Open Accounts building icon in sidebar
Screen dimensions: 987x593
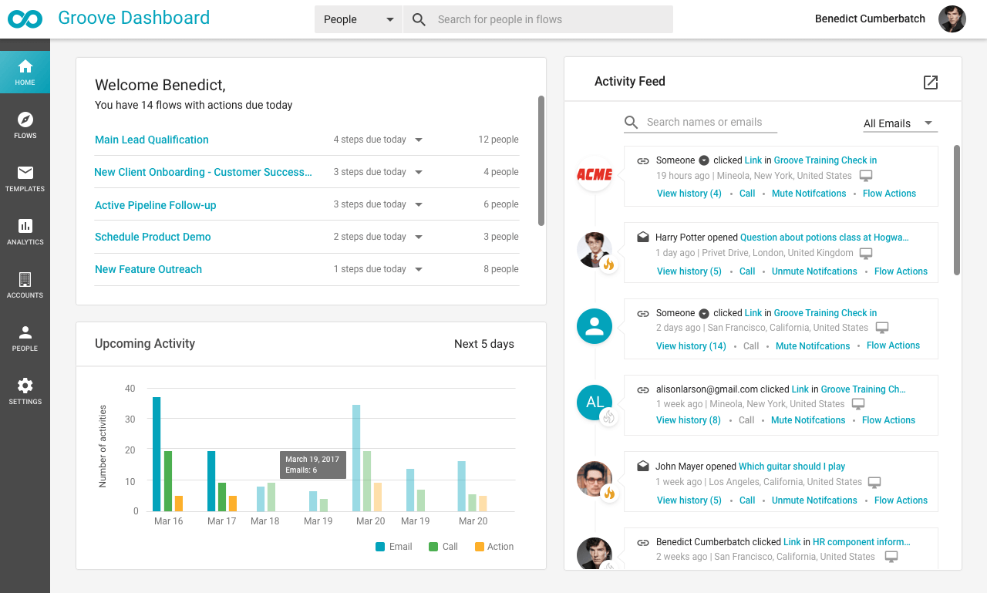(x=25, y=285)
